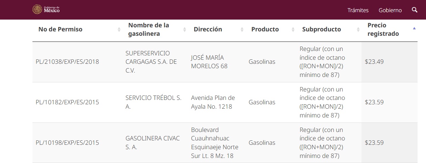
Task: Open the Gobierno menu
Action: [x=390, y=10]
